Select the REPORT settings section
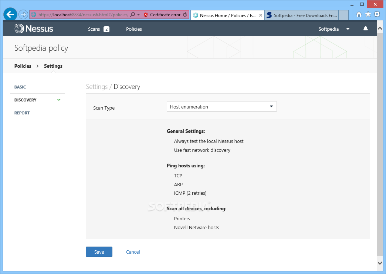 click(22, 113)
